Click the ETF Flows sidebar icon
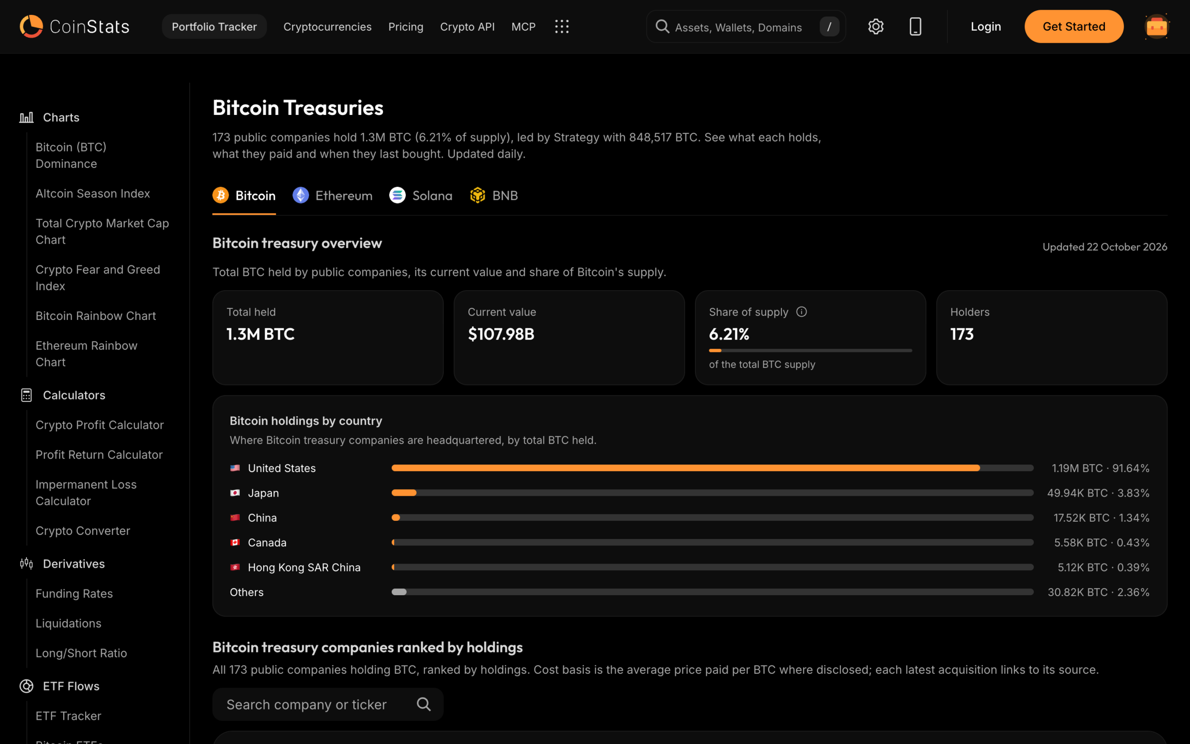Image resolution: width=1190 pixels, height=744 pixels. [26, 686]
